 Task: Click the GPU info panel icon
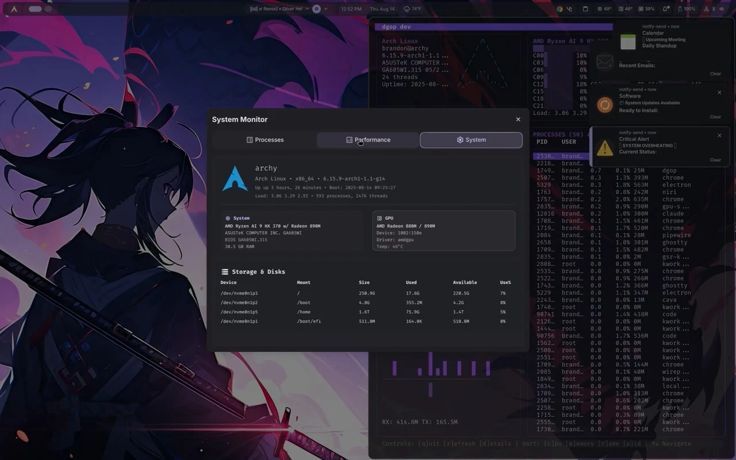380,217
